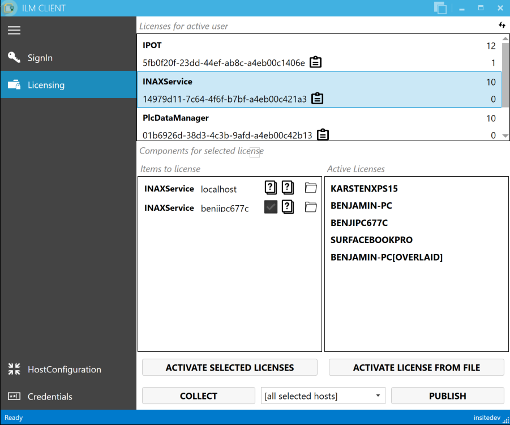
Task: Open the hamburger menu
Action: pyautogui.click(x=14, y=31)
